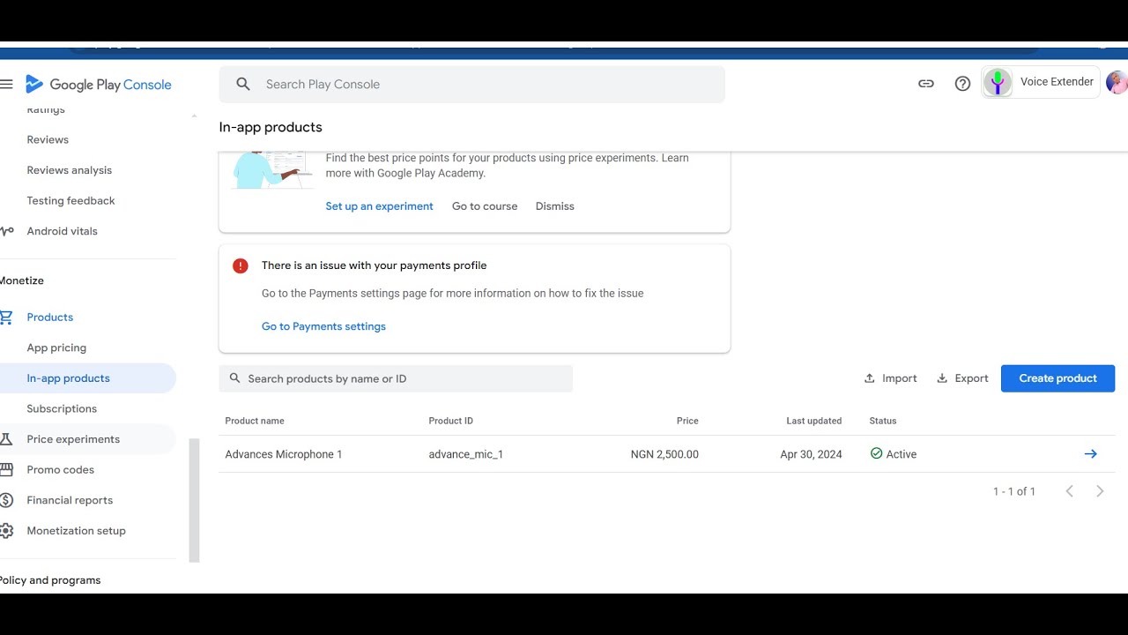Image resolution: width=1128 pixels, height=635 pixels.
Task: Open the hamburger navigation menu
Action: 6,85
